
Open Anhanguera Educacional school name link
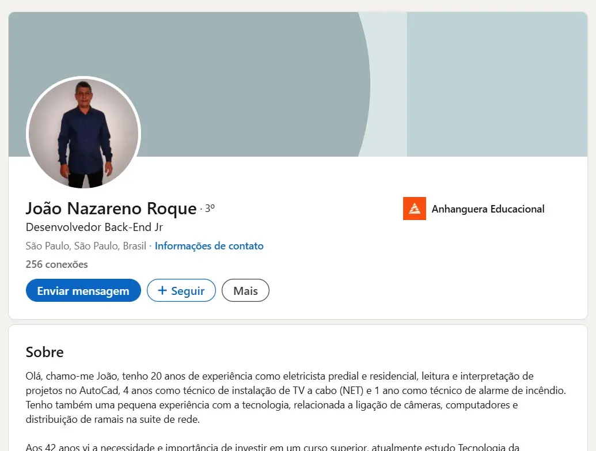(x=488, y=209)
